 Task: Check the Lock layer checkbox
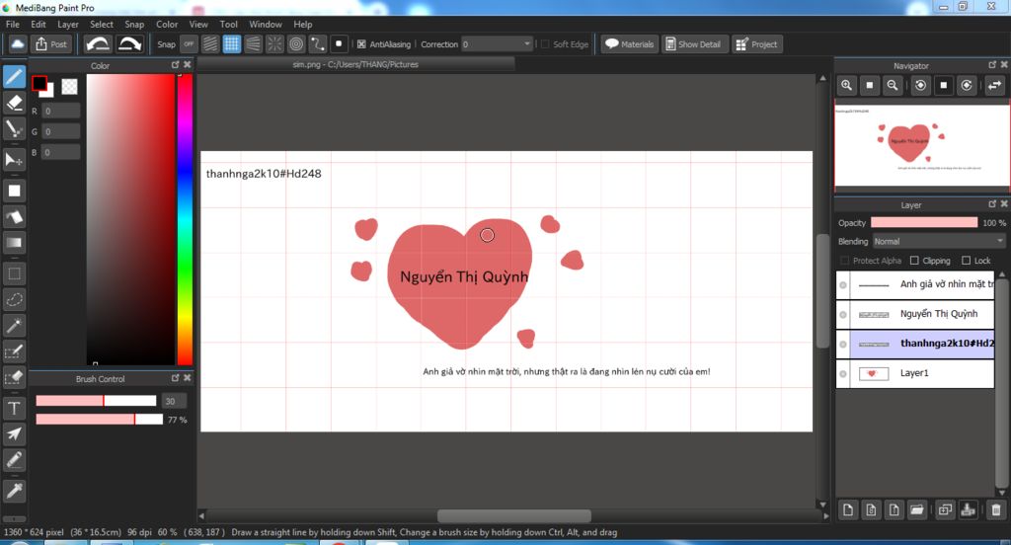coord(966,261)
